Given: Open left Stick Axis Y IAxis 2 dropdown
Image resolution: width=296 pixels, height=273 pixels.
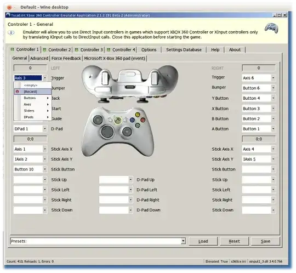Looking at the screenshot, I should click(45, 159).
